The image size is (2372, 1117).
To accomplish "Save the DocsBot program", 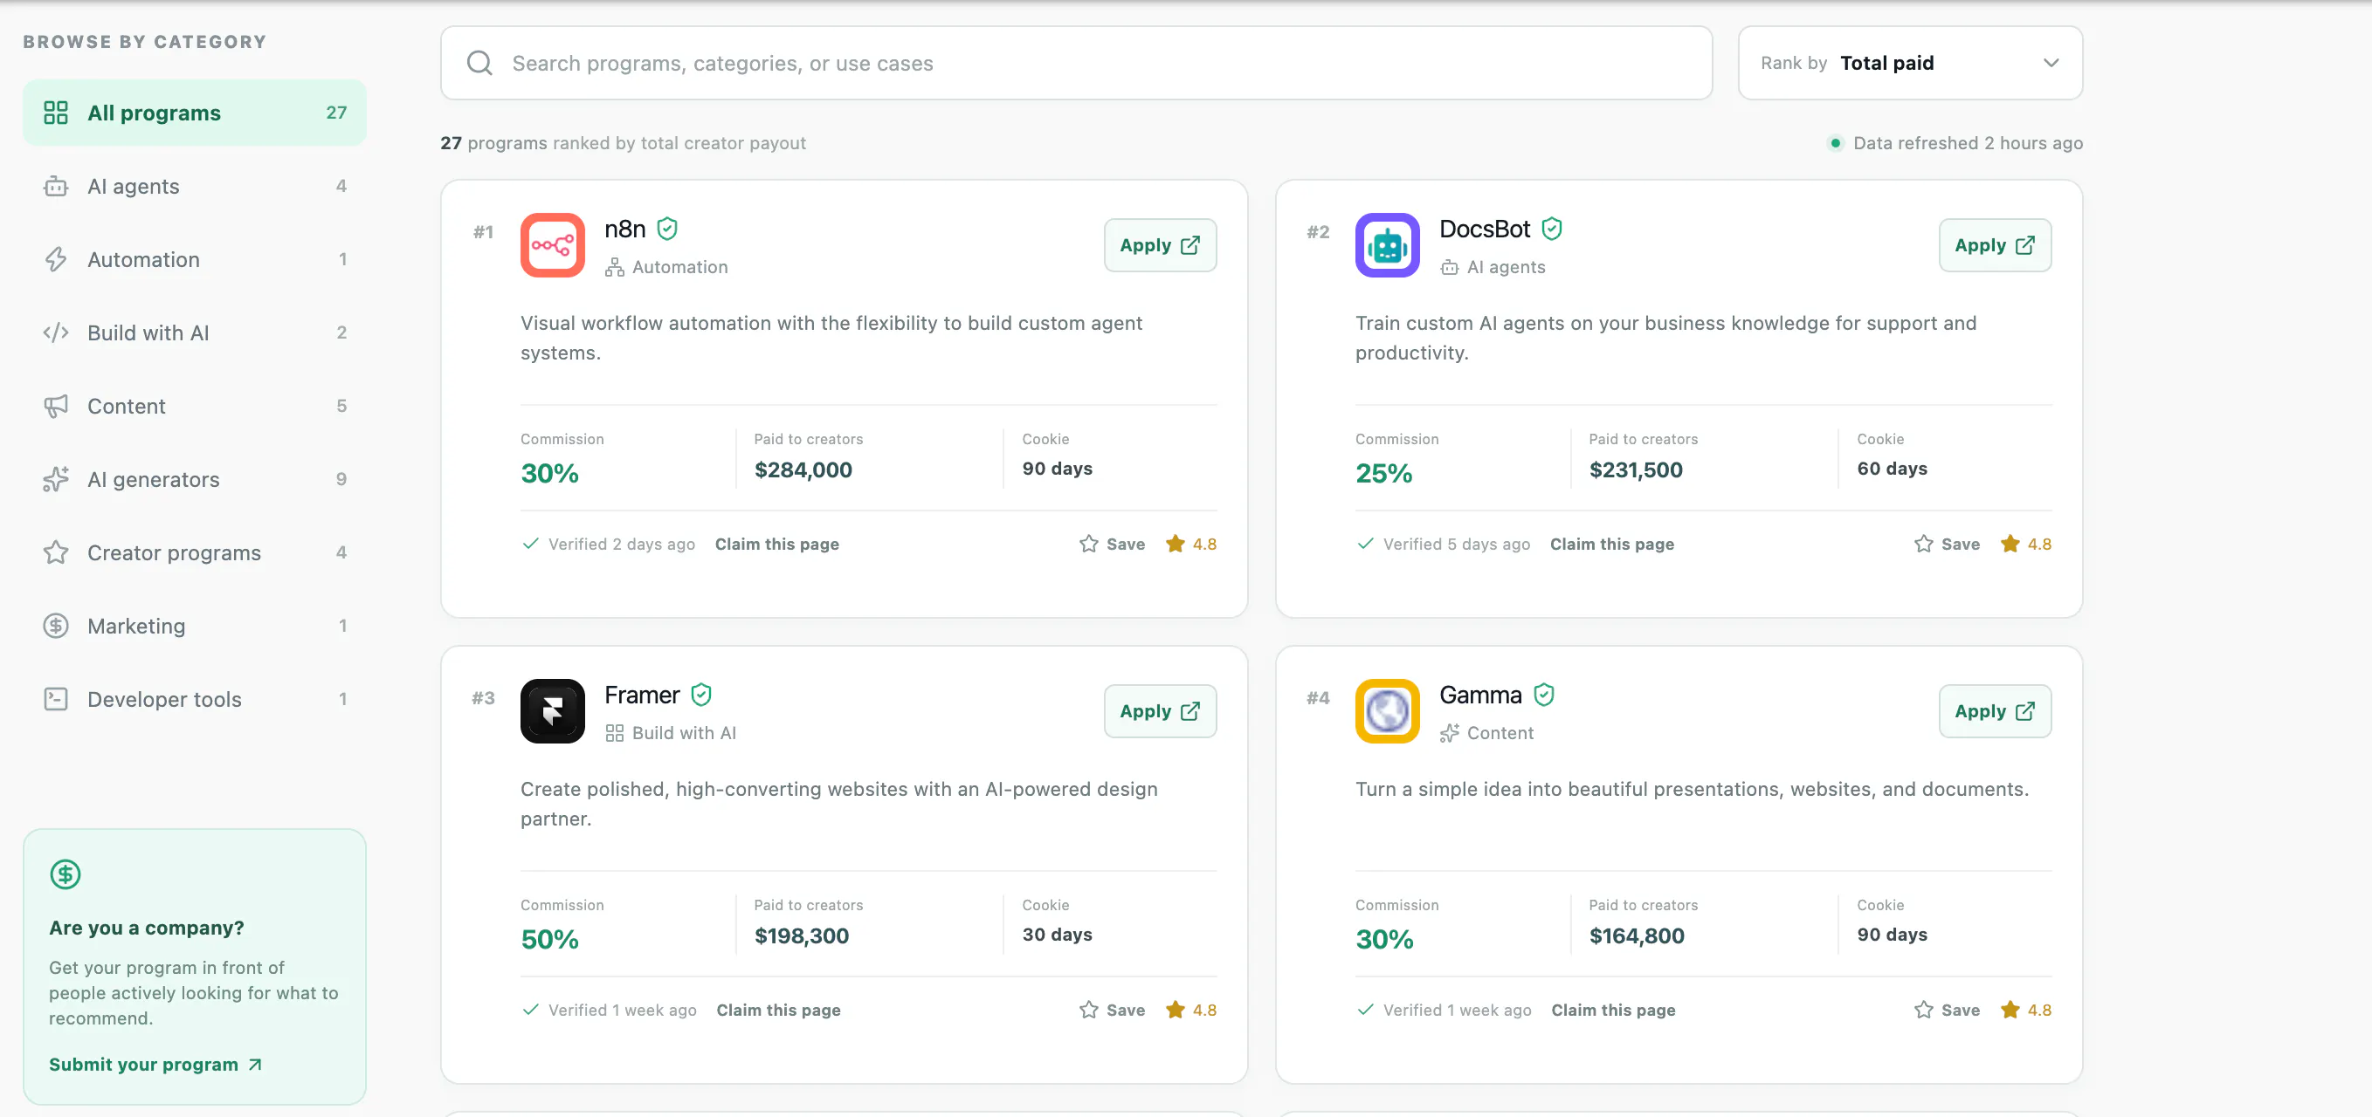I will point(1947,544).
